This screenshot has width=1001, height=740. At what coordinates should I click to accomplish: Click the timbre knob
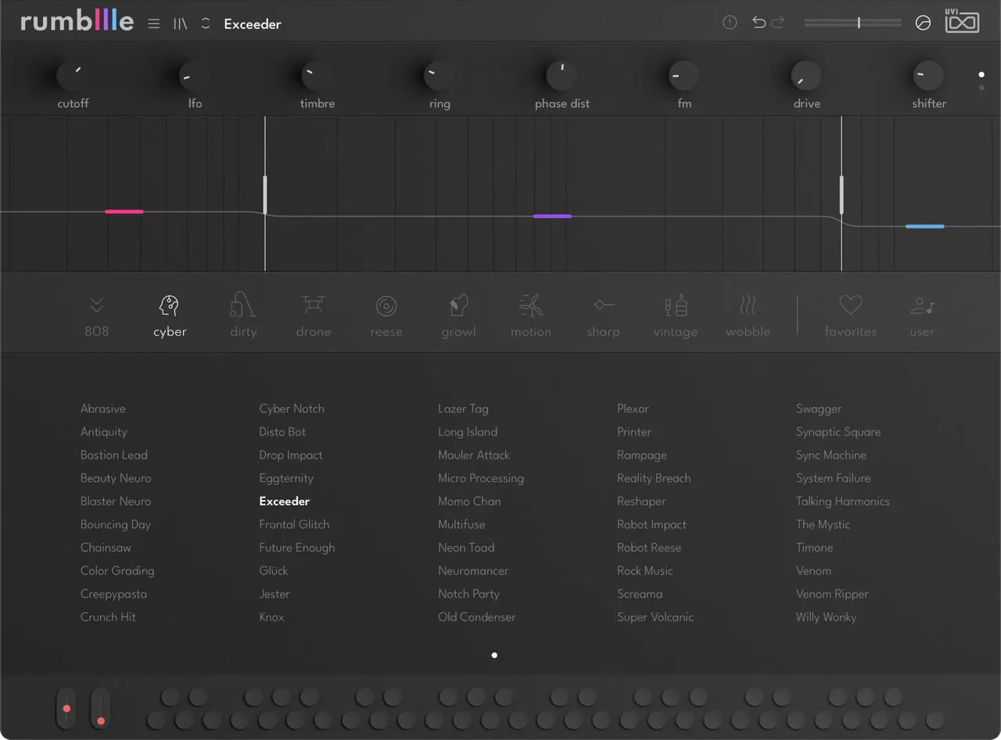pyautogui.click(x=317, y=76)
